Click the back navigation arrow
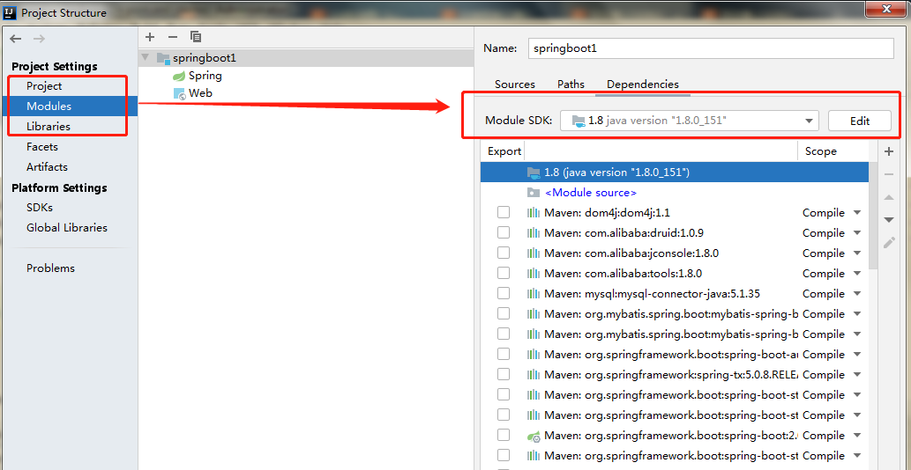This screenshot has width=911, height=470. click(x=16, y=39)
